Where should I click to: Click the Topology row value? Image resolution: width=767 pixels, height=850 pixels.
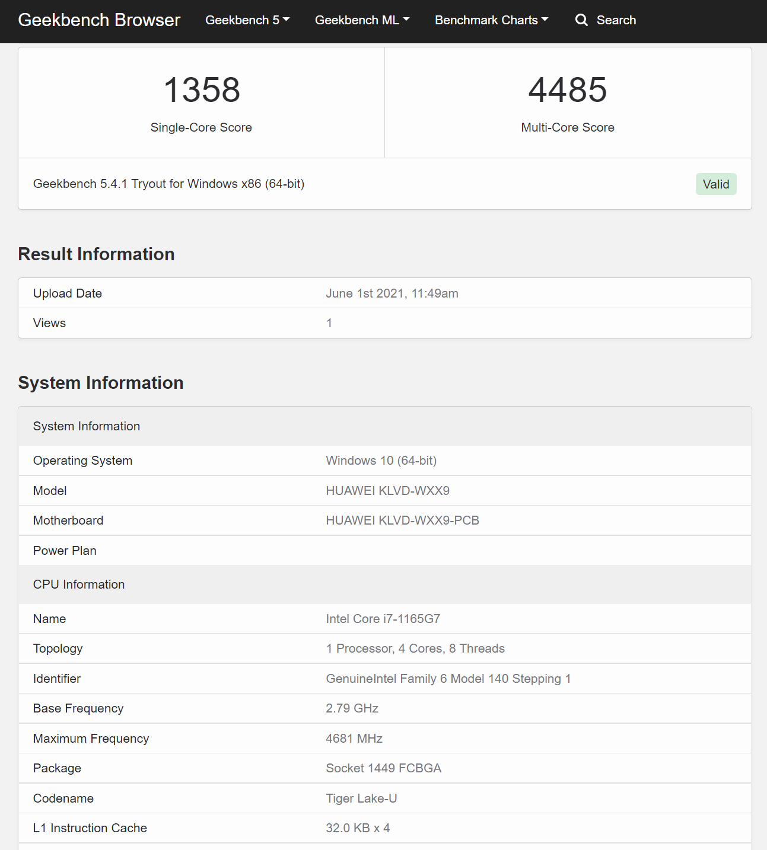[x=415, y=648]
